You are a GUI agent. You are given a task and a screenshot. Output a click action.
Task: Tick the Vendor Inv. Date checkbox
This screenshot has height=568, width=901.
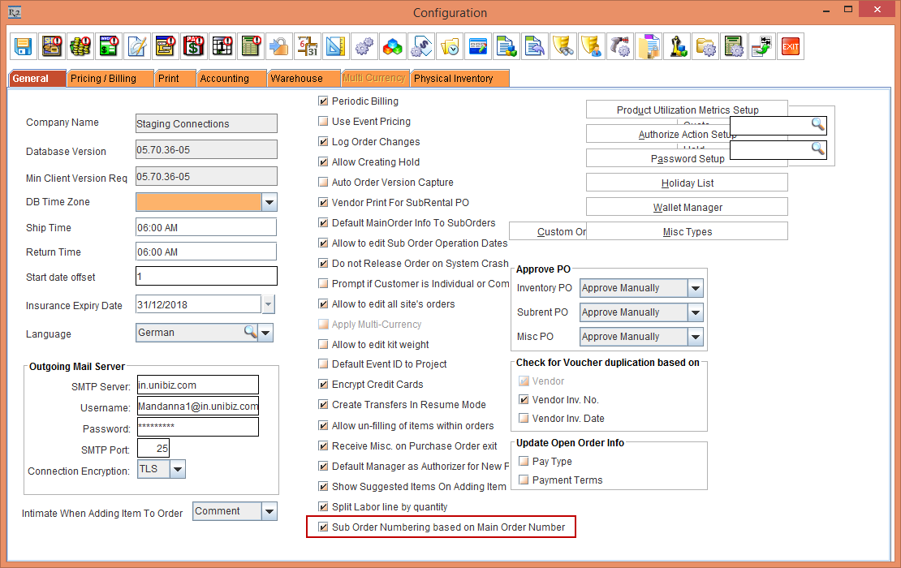pos(524,419)
